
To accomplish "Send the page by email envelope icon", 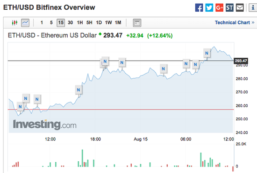I will coord(240,7).
